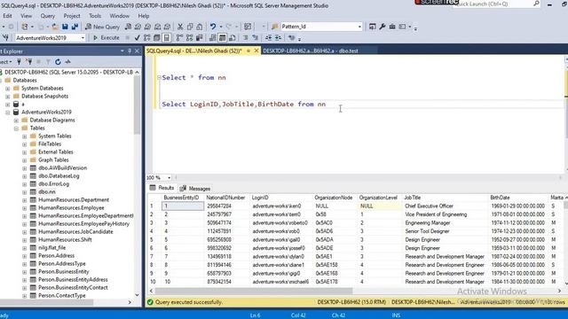568x319 pixels.
Task: Select Results to Grid option
Action: point(223,37)
